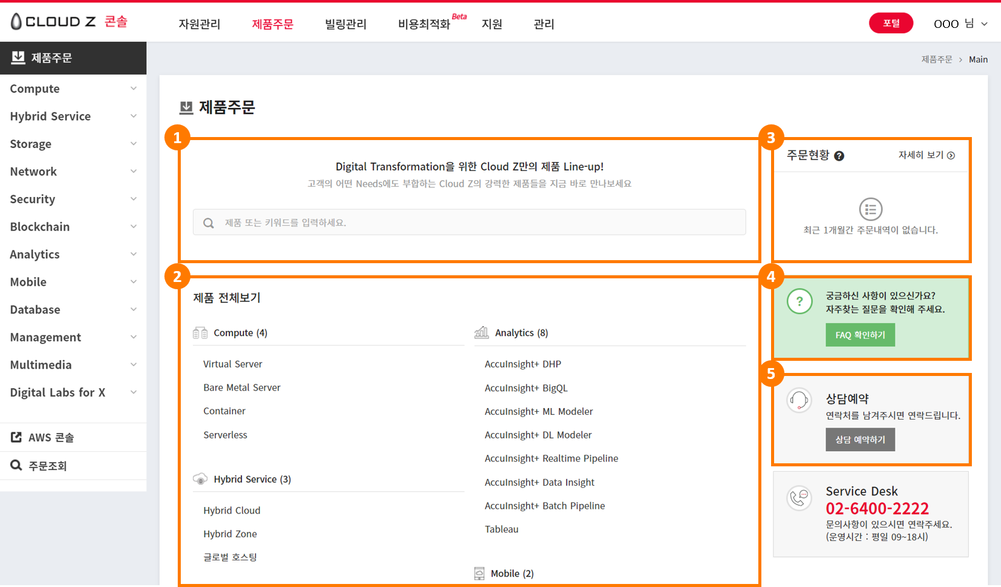Expand the Security sidebar menu
Viewport: 1001px width, 587px height.
coord(73,199)
